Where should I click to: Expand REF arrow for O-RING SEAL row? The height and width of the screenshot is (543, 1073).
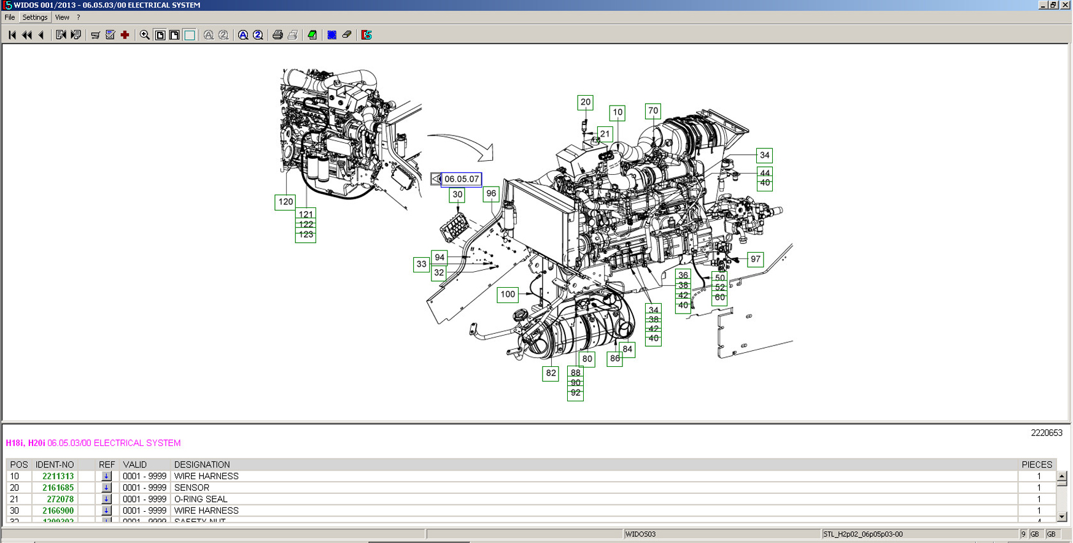click(x=106, y=499)
